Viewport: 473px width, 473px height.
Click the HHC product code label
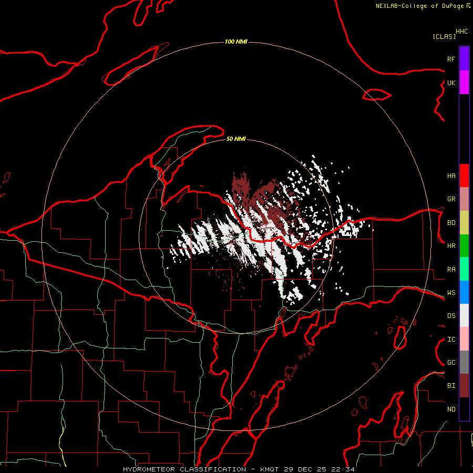tap(461, 32)
